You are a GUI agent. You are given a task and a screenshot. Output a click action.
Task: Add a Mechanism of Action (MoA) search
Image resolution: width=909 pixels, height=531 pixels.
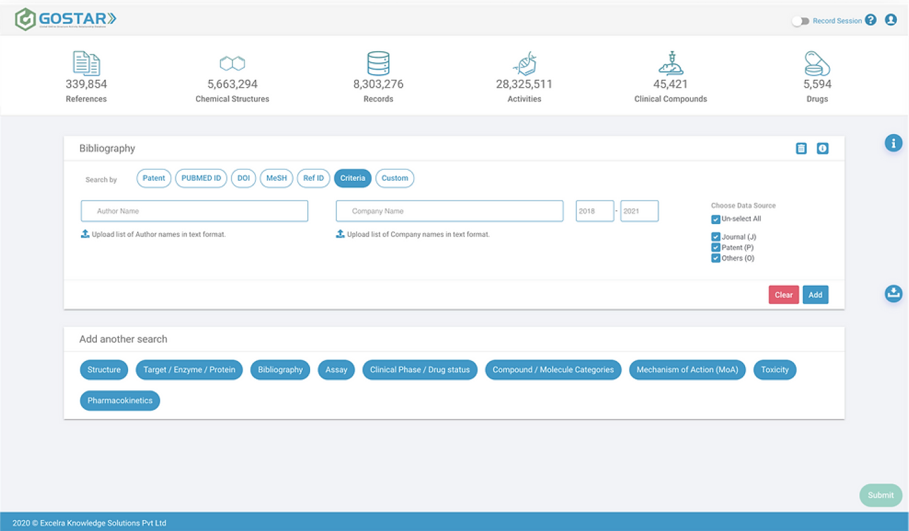pyautogui.click(x=687, y=370)
